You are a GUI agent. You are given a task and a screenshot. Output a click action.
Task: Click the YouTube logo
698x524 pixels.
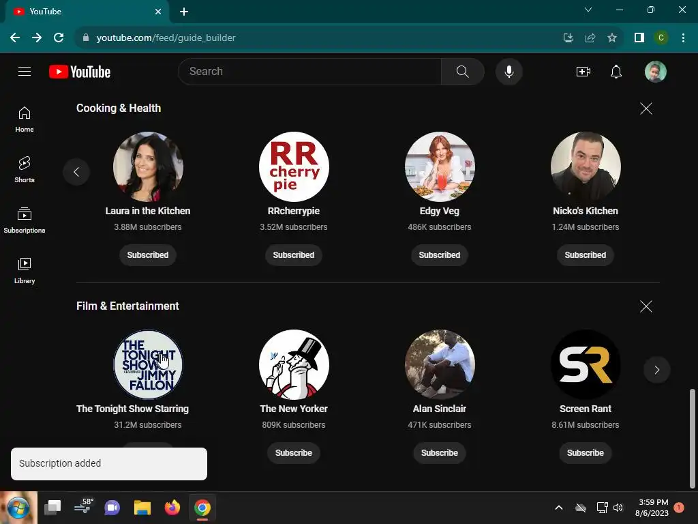click(x=80, y=72)
